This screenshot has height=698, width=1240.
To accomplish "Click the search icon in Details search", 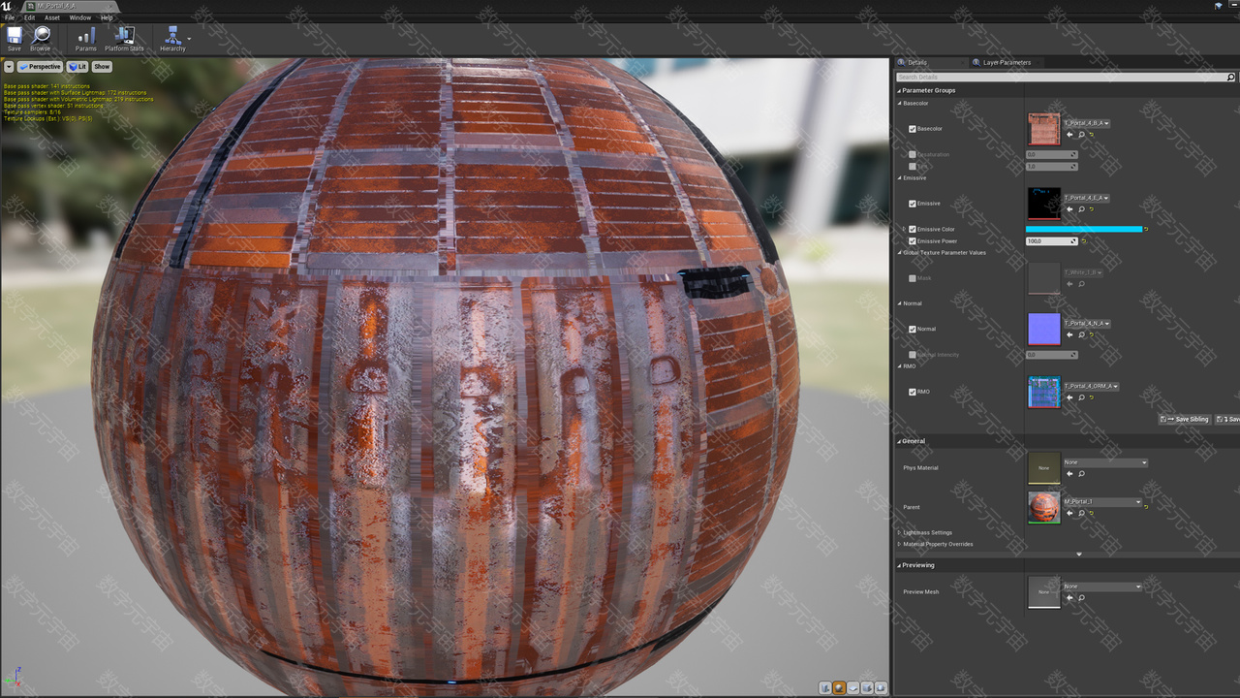I will tap(1231, 77).
